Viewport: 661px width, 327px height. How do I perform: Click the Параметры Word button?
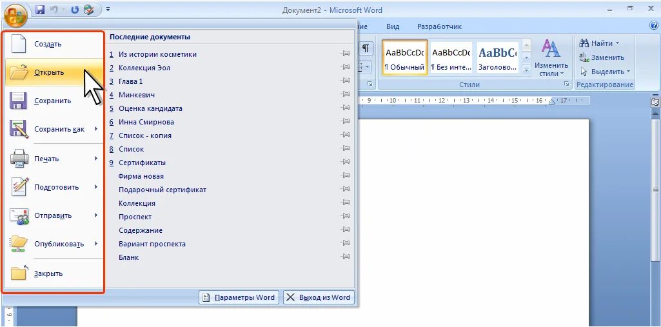pyautogui.click(x=239, y=297)
